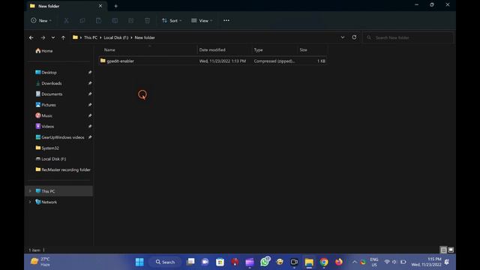
Task: Click the Delete trash icon
Action: pyautogui.click(x=147, y=20)
